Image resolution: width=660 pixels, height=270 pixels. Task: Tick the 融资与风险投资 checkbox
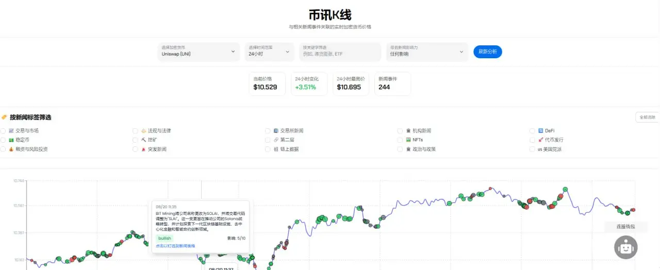pyautogui.click(x=3, y=149)
